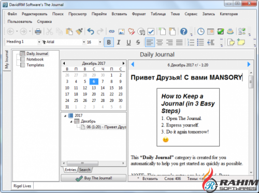Image resolution: width=259 pixels, height=193 pixels.
Task: Insert a picture with the image icon
Action: pos(121,32)
